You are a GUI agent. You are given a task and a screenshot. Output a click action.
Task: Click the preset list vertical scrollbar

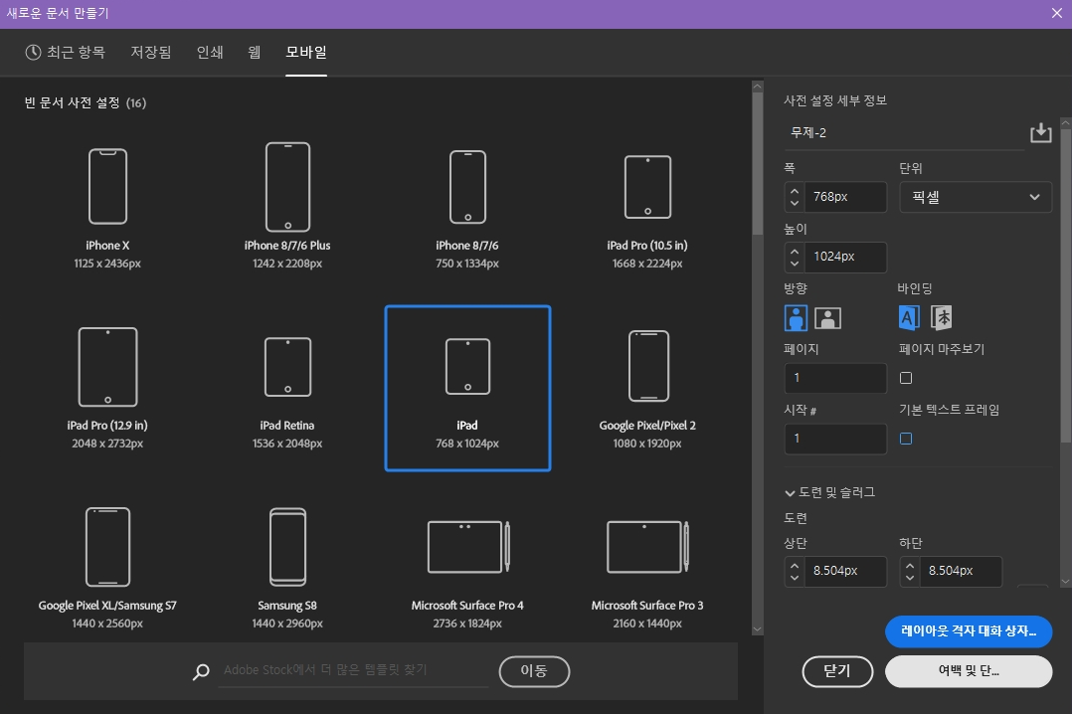[x=758, y=164]
